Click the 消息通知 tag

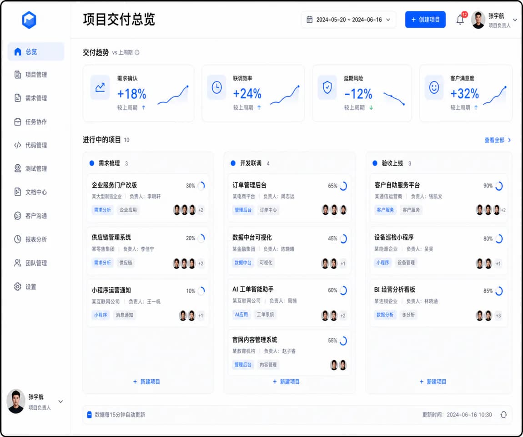[x=125, y=315]
